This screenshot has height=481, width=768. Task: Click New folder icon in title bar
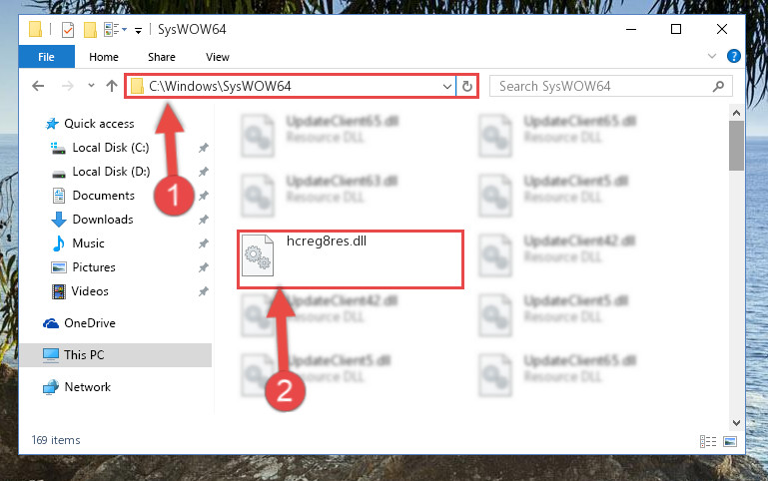pos(90,30)
